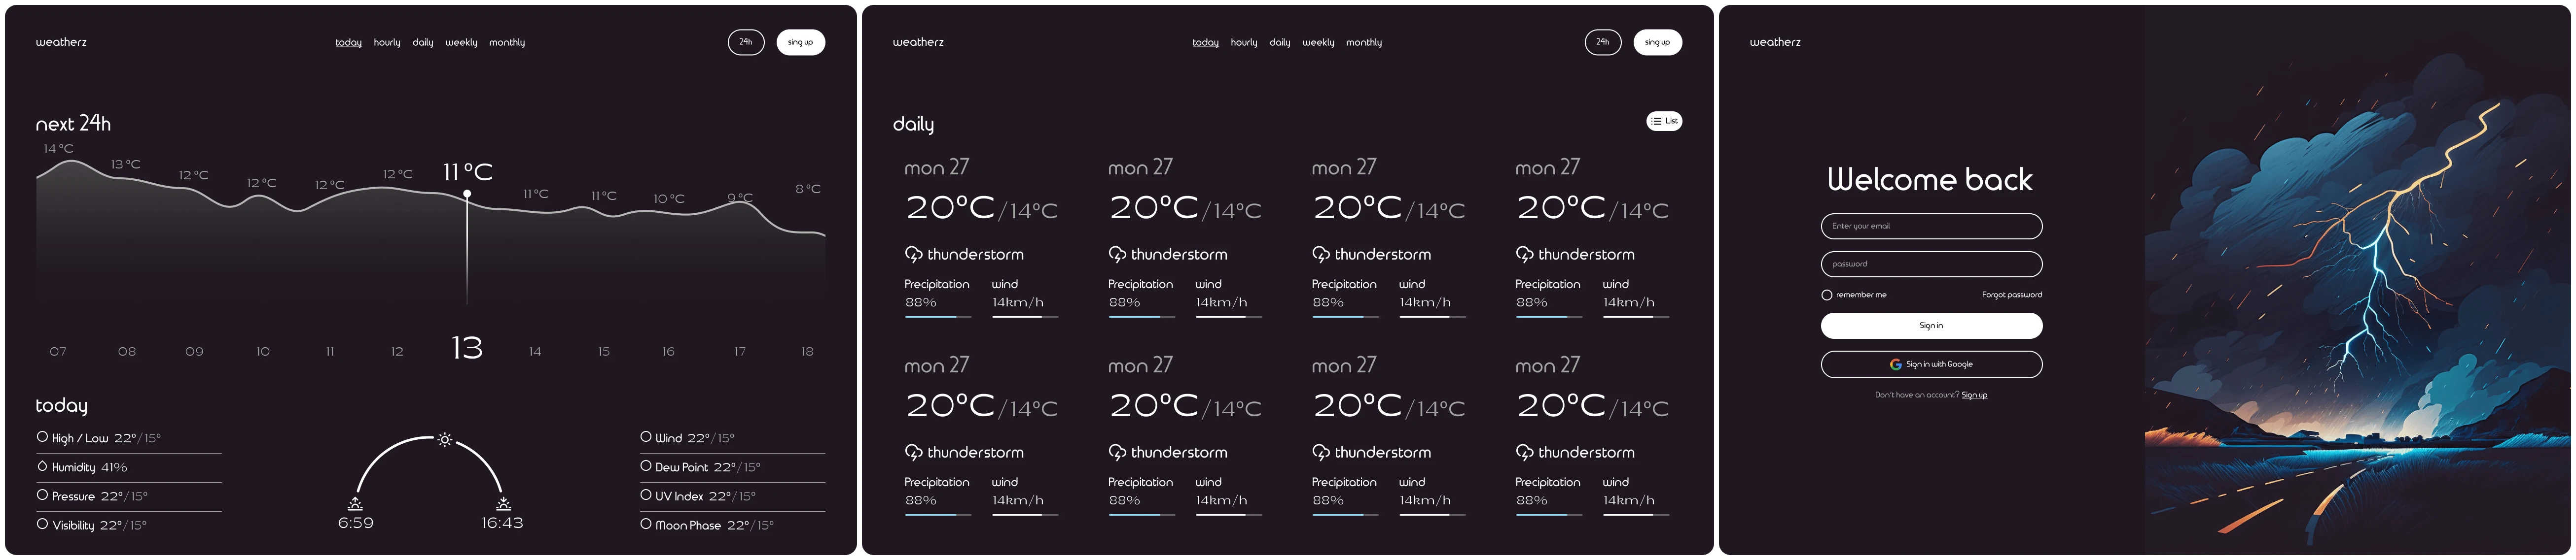2576x560 pixels.
Task: Select hour 18 on the chart axis
Action: click(x=807, y=351)
